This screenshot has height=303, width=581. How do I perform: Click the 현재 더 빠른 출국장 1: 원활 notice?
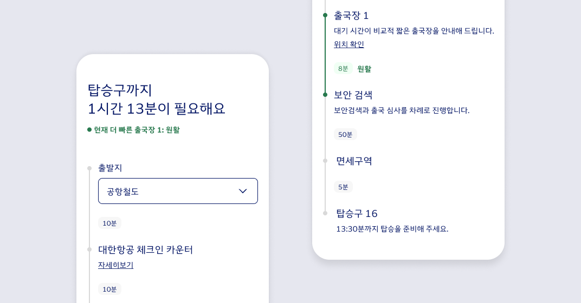click(x=133, y=130)
